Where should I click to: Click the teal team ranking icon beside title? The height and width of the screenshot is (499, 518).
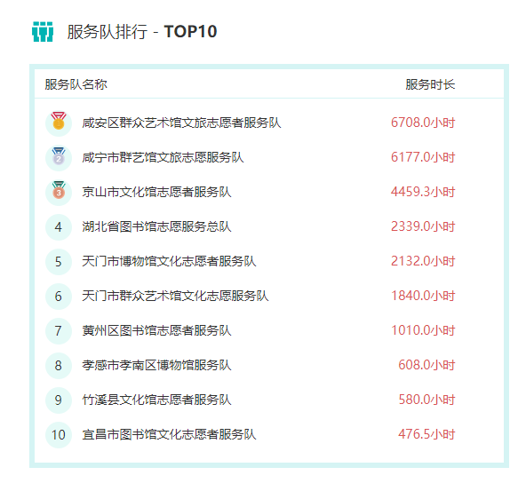click(43, 32)
